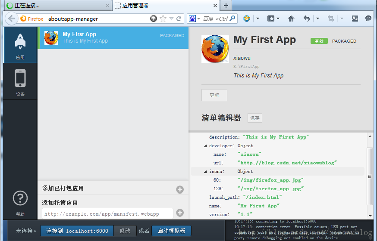
Task: Click the version value "1.1"
Action: pyautogui.click(x=245, y=214)
